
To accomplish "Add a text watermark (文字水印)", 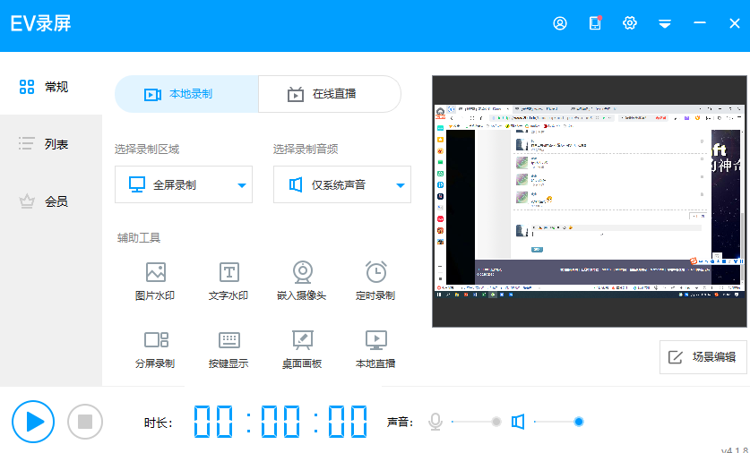I will coord(228,281).
